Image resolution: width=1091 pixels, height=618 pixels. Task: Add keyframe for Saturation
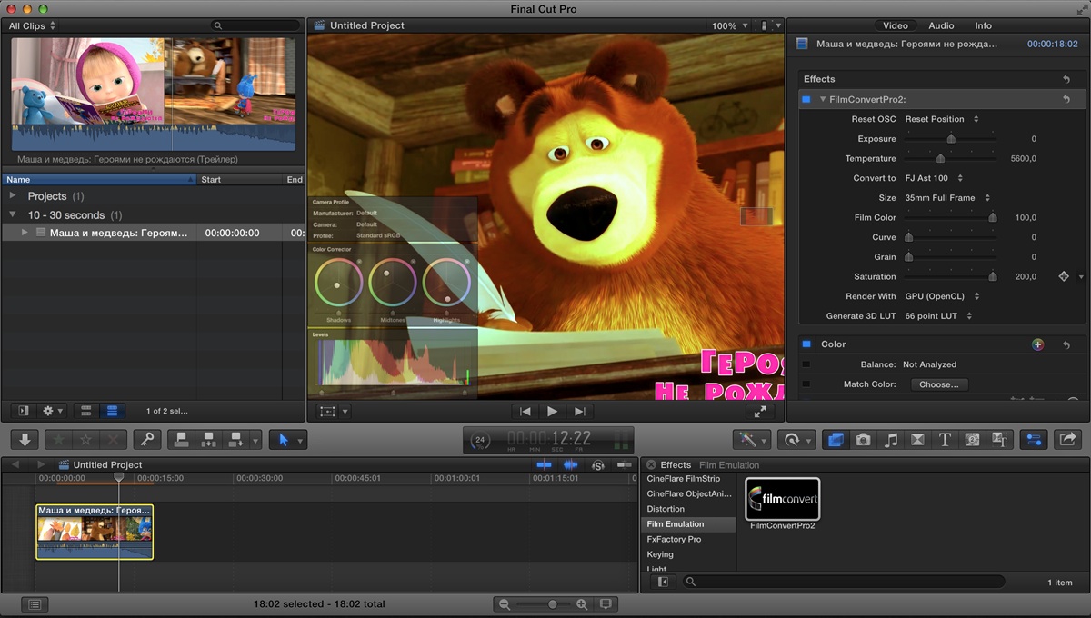[x=1064, y=276]
